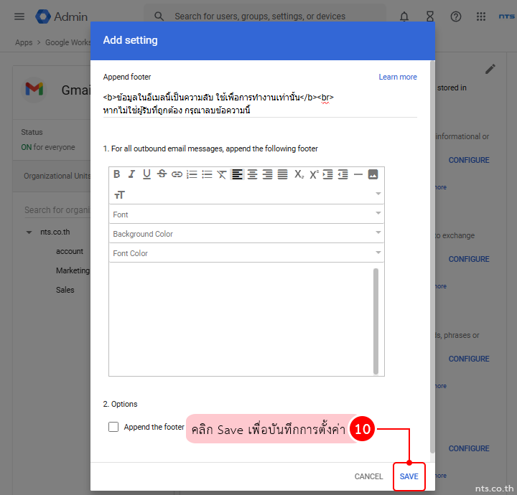Screen dimensions: 517x495
Task: Insert an image into footer
Action: tap(373, 174)
